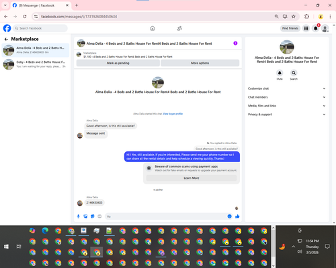Click the install app icon in address bar
This screenshot has width=336, height=268.
(285, 17)
